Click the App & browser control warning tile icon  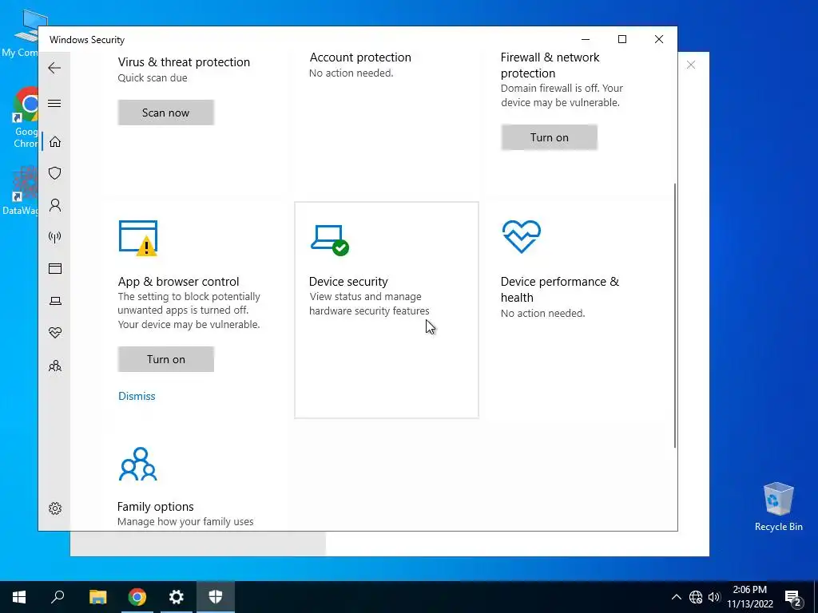coord(138,238)
